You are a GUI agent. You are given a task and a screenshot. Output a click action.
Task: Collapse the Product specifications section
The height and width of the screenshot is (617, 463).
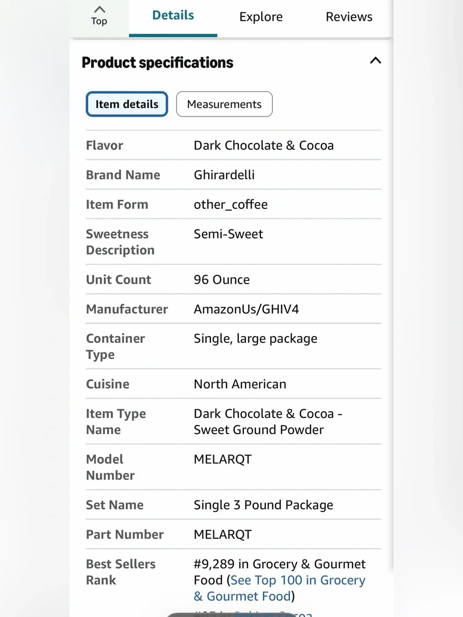click(x=375, y=61)
